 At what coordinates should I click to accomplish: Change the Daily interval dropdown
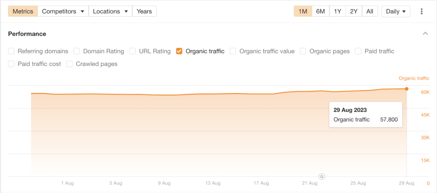point(396,11)
